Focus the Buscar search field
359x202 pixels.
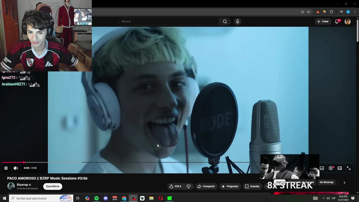pos(169,22)
